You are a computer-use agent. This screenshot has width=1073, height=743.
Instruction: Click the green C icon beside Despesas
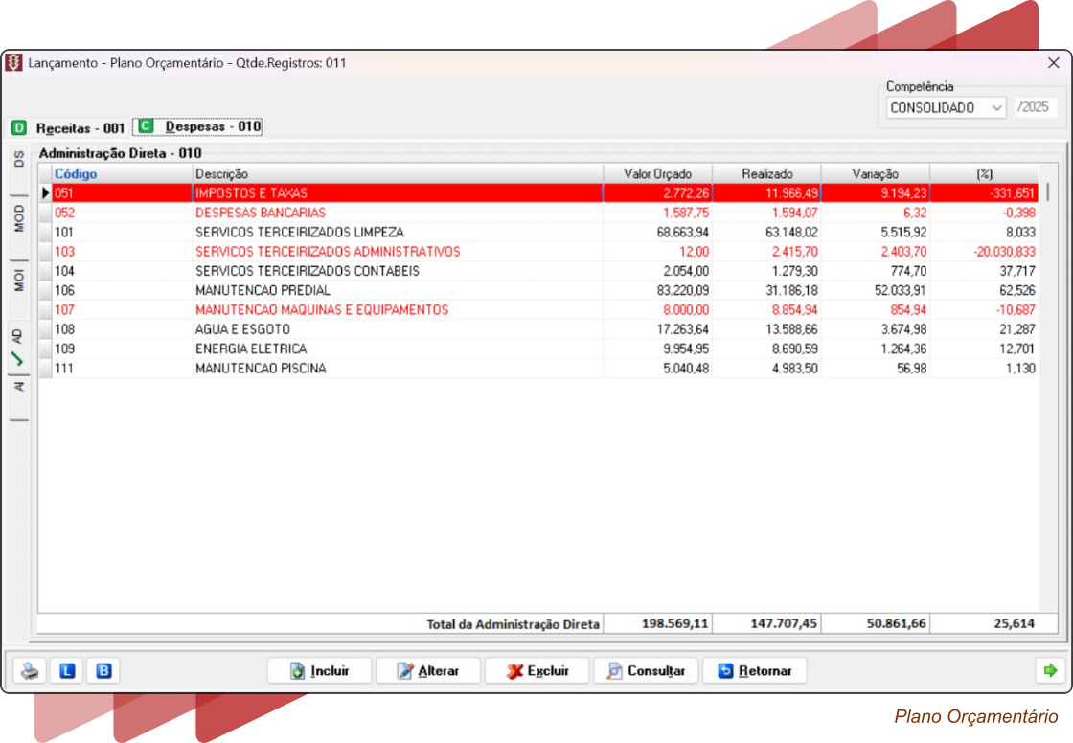coord(146,126)
